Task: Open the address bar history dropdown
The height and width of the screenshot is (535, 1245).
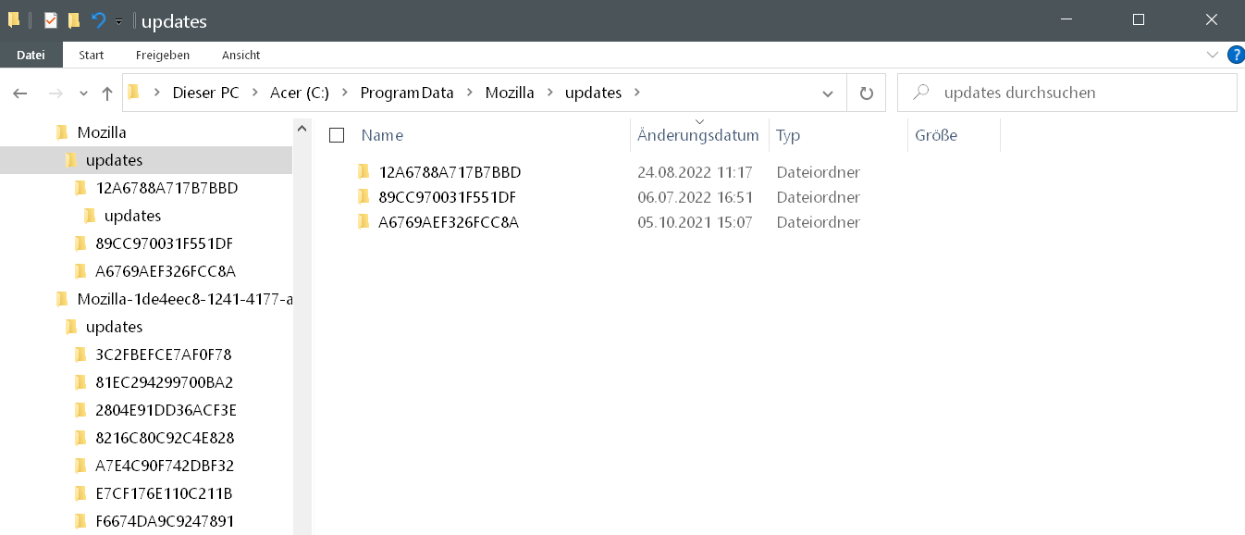Action: 828,93
